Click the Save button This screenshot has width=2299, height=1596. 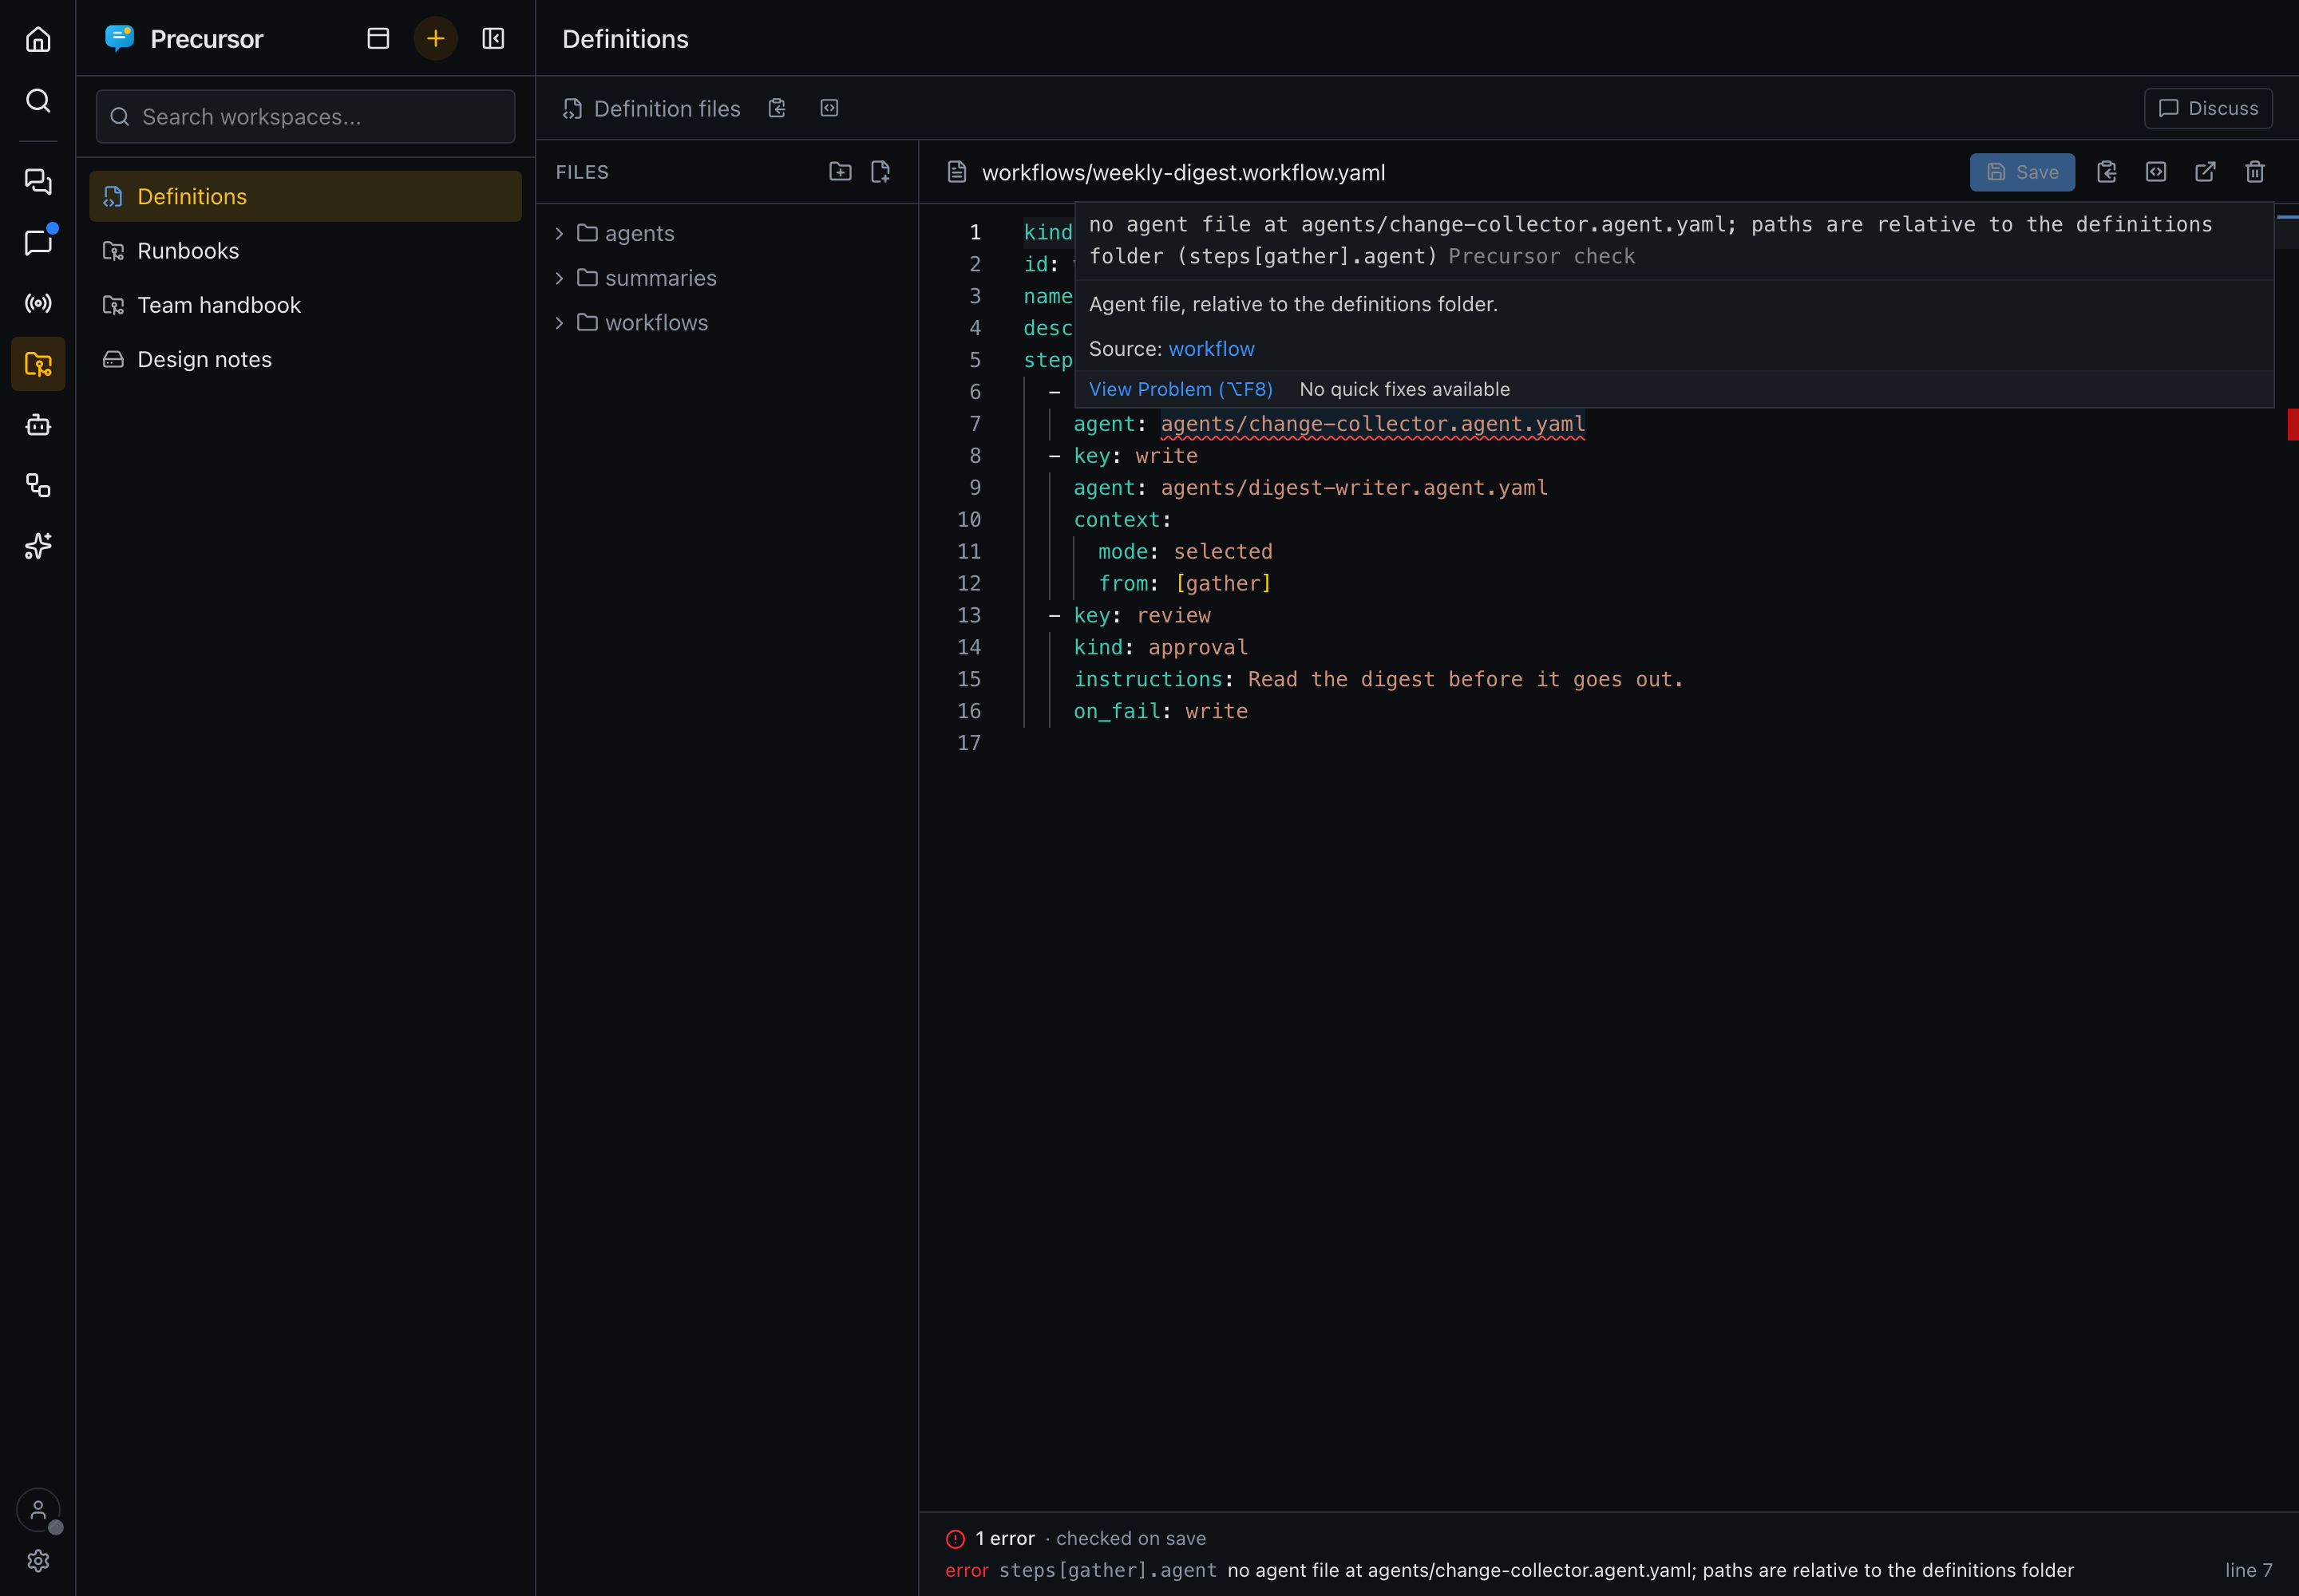pyautogui.click(x=2022, y=172)
